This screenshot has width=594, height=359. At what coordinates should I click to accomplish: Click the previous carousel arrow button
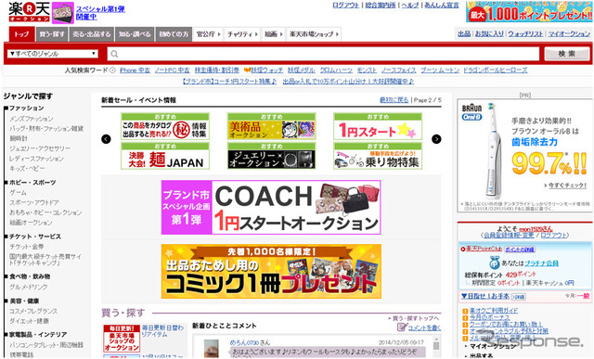(106, 139)
